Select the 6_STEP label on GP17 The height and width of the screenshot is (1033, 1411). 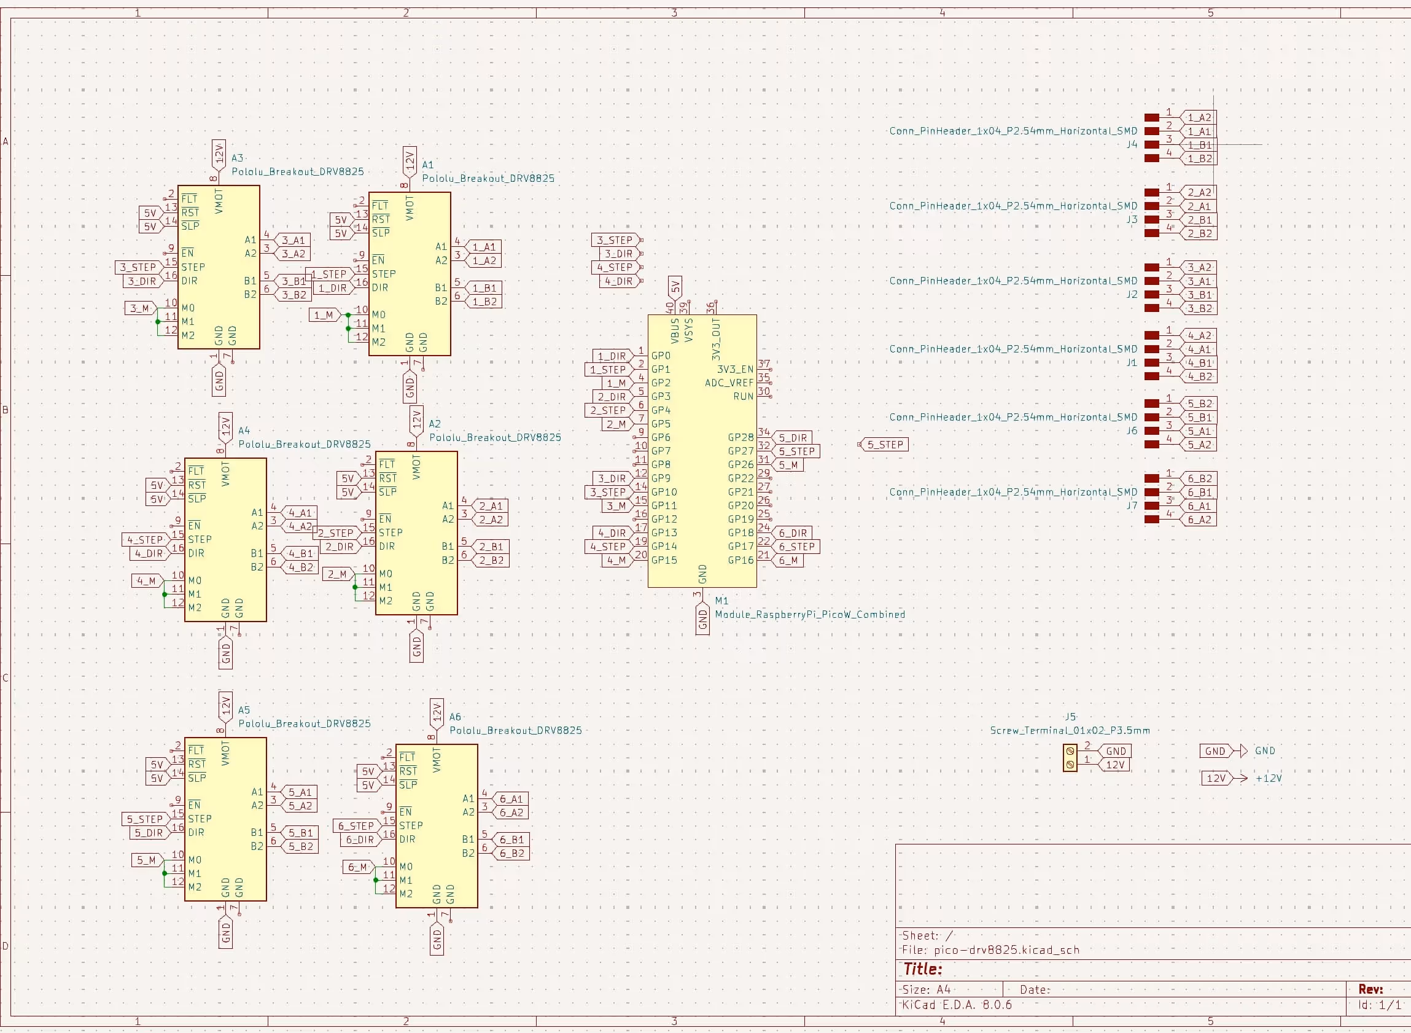[x=796, y=547]
